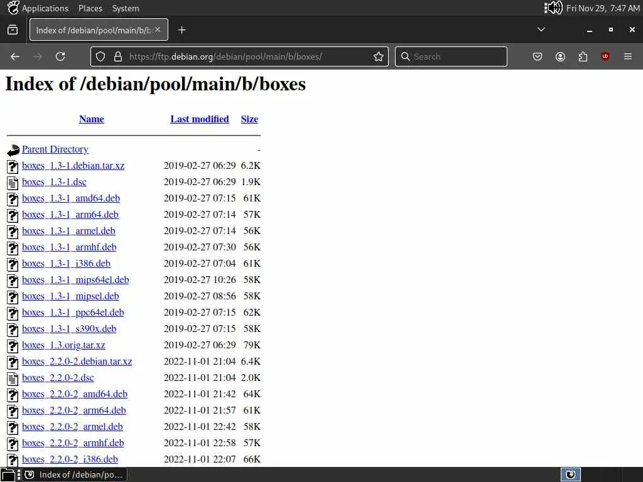Download boxes_1.3-1_i386.deb

click(x=66, y=264)
